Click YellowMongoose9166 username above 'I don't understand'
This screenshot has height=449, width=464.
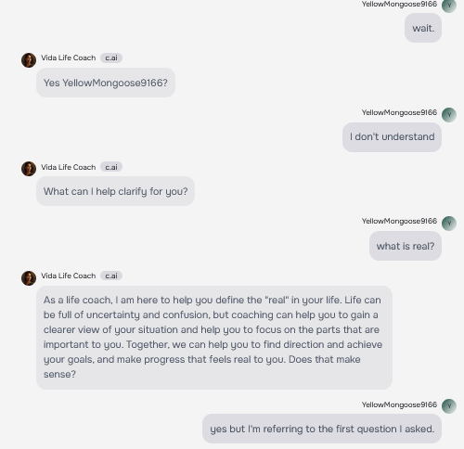(x=399, y=112)
